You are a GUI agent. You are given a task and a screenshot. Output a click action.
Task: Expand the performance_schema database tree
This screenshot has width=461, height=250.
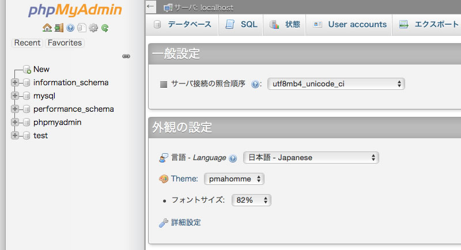tap(15, 109)
